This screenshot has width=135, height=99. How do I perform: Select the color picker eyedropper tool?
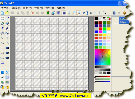(7, 19)
